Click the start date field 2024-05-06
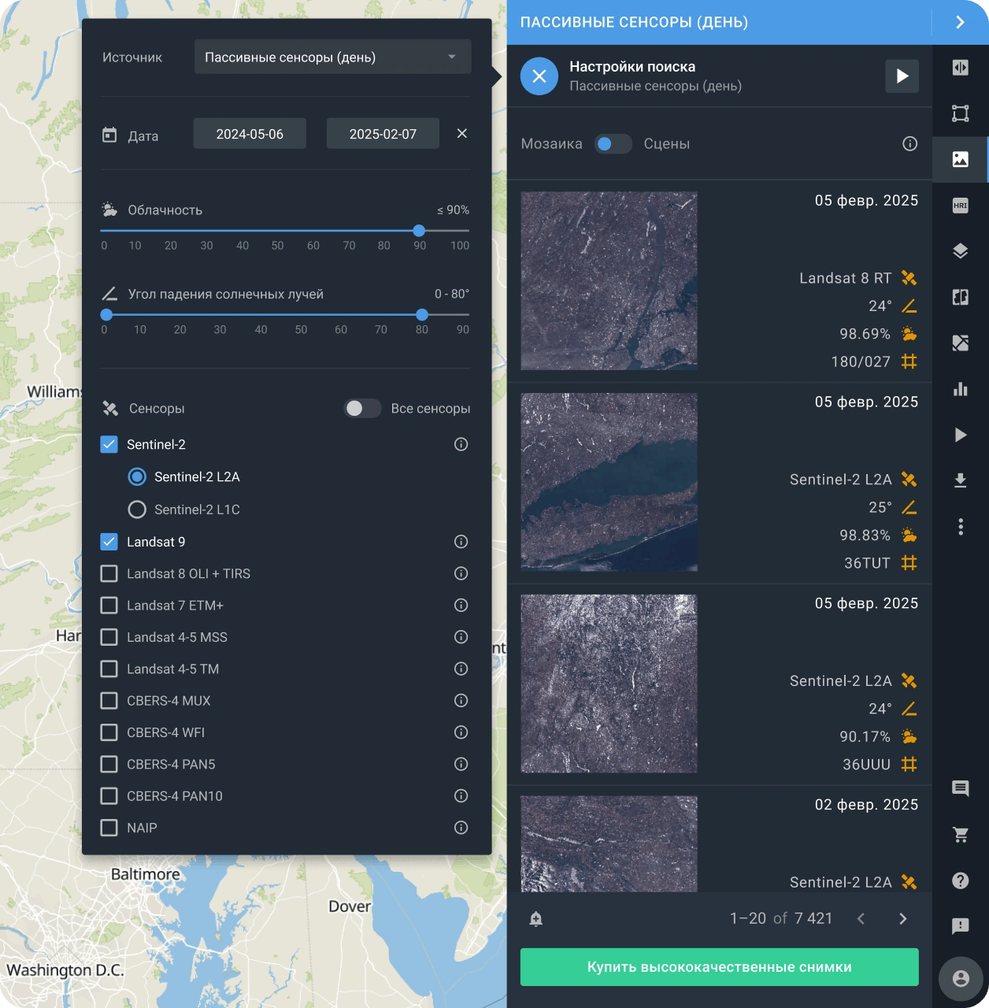Screen dimensions: 989x1008 tap(250, 134)
